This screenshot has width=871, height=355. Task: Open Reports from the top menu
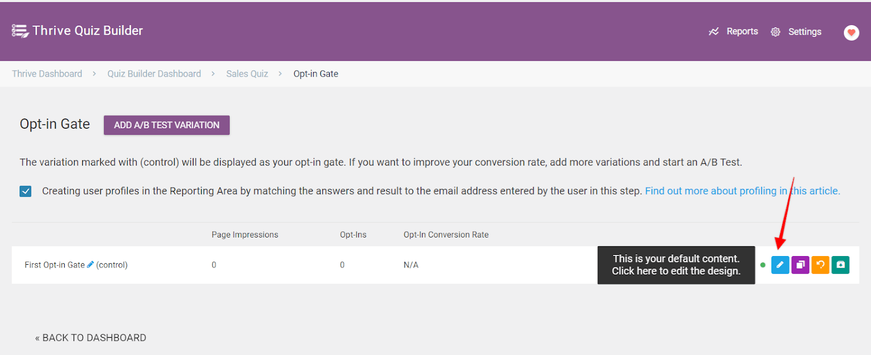(742, 32)
